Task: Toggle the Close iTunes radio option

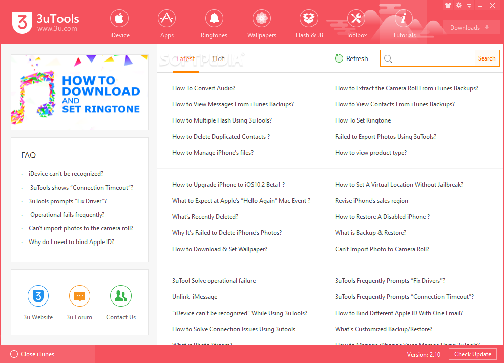Action: coord(14,354)
